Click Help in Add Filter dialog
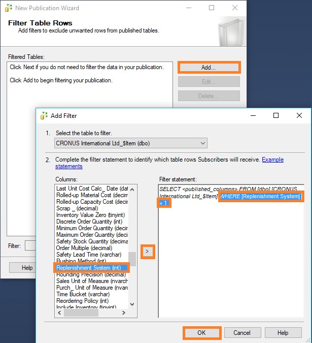 coord(283,333)
